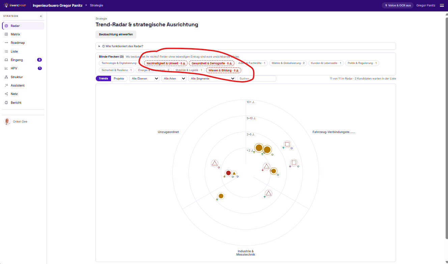Switch the radar to Projekte
This screenshot has height=264, width=448.
(119, 78)
